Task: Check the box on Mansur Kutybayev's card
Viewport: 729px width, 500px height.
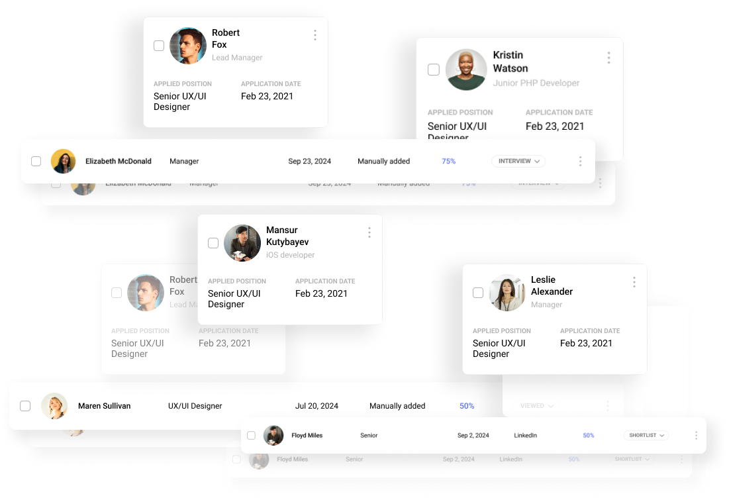Action: pyautogui.click(x=213, y=243)
